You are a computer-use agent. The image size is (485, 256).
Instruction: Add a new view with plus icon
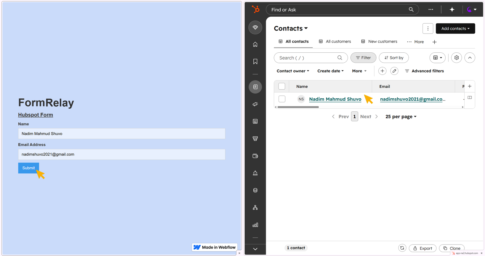tap(434, 42)
